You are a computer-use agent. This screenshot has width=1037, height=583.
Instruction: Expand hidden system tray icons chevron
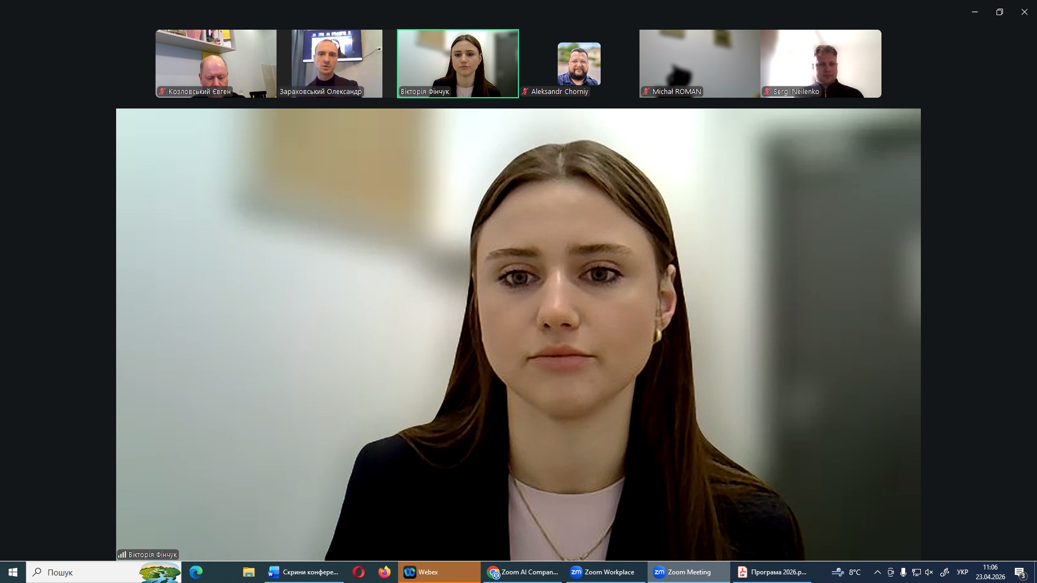click(877, 572)
